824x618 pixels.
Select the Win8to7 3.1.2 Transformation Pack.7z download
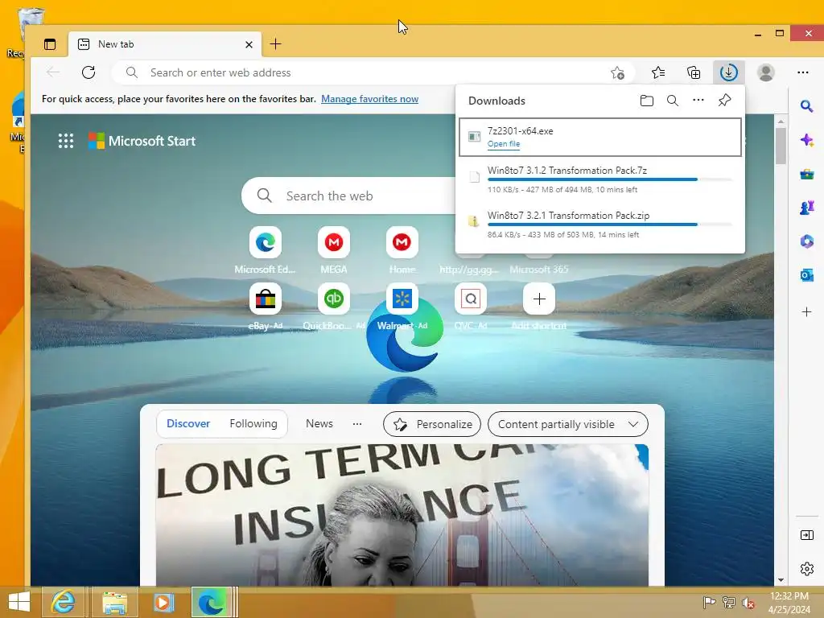click(x=600, y=179)
